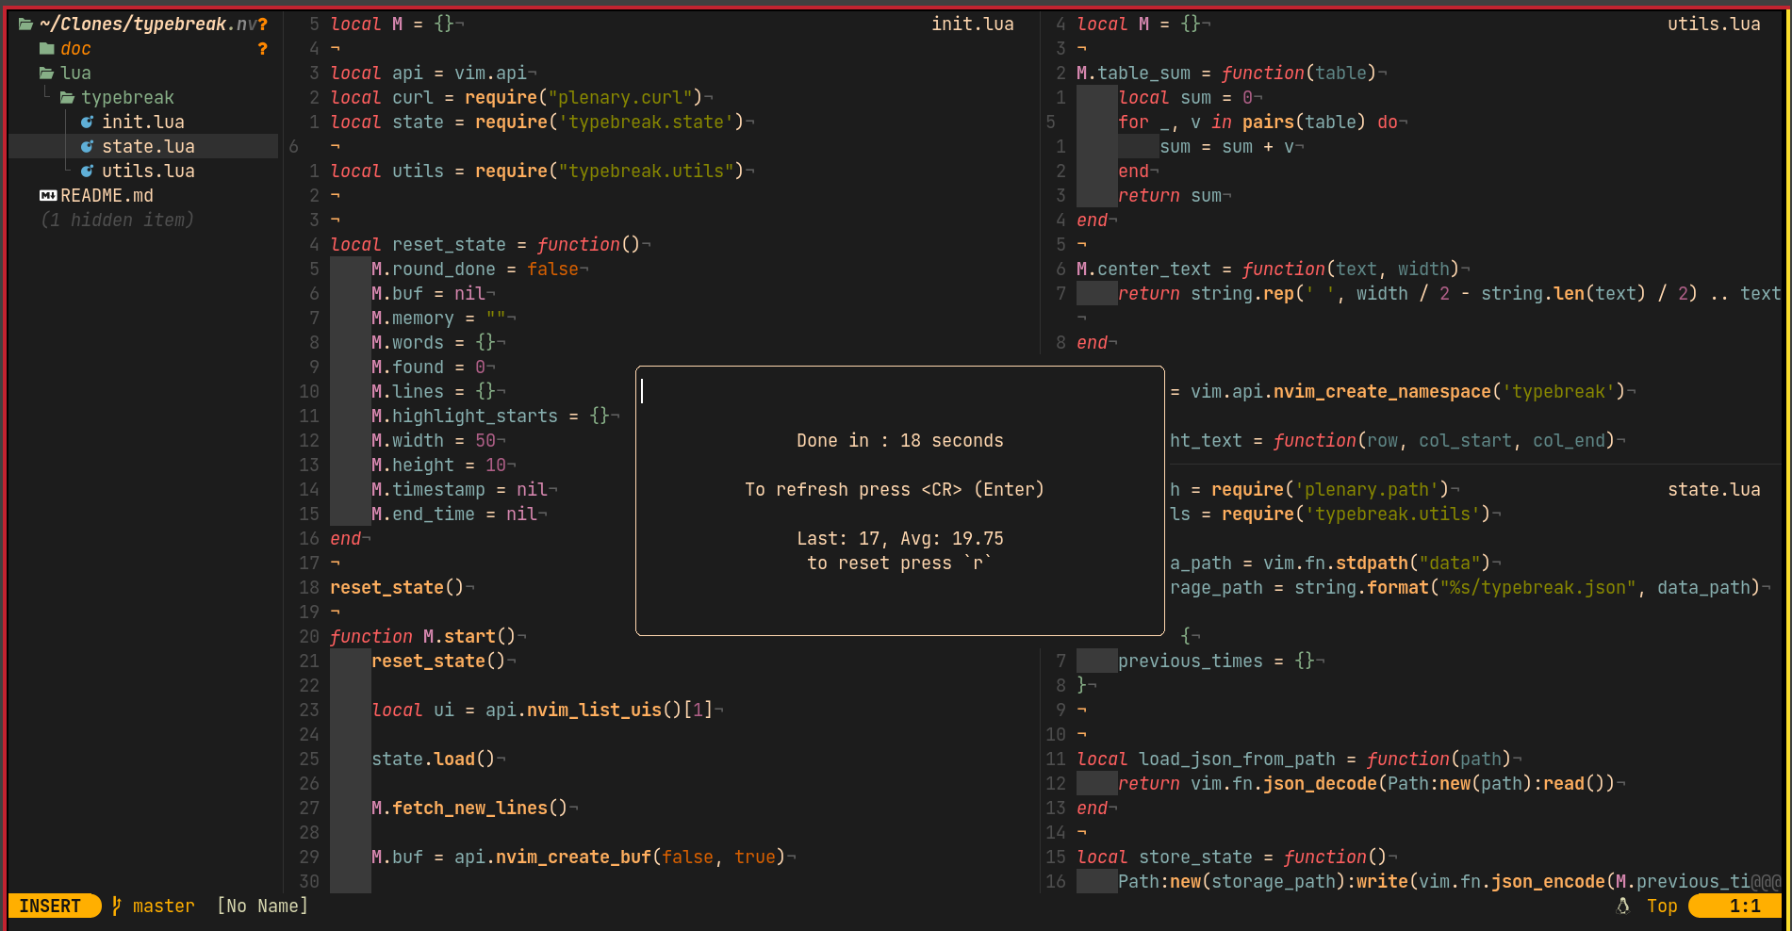The height and width of the screenshot is (931, 1792).
Task: Click the git branch icon in the statusline
Action: click(117, 906)
